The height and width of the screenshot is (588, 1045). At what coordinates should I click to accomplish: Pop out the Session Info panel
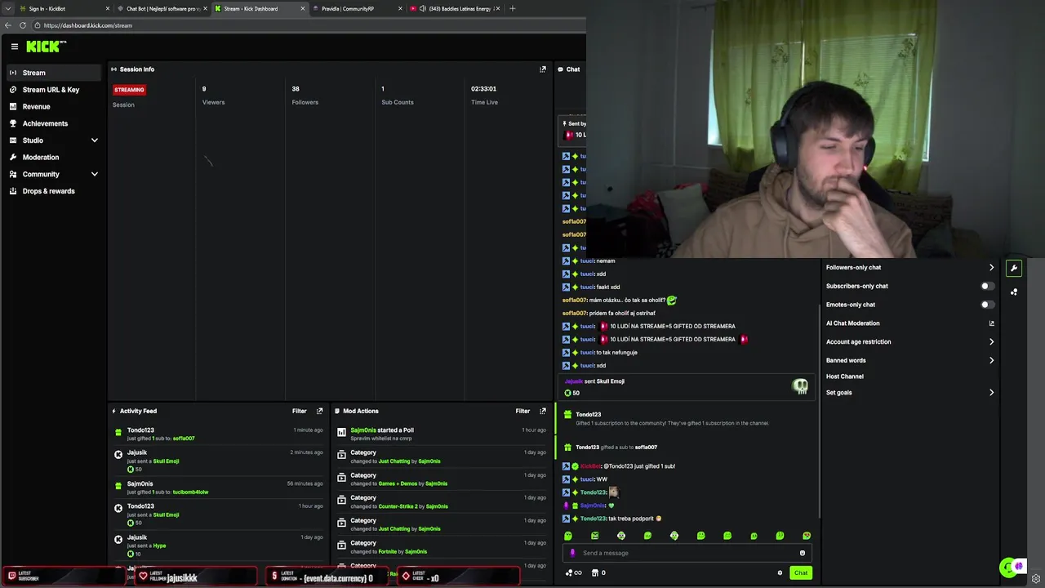[543, 69]
